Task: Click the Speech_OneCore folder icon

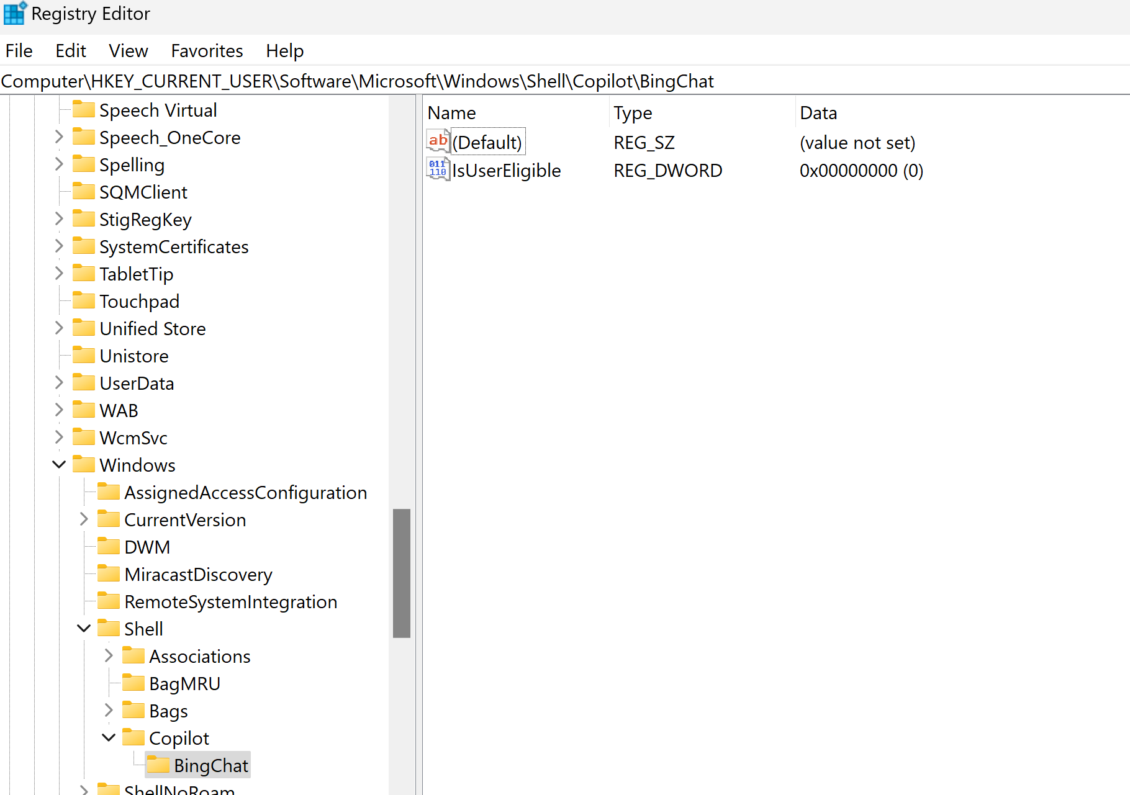Action: click(x=84, y=137)
